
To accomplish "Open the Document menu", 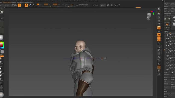I will click(x=9, y=1).
